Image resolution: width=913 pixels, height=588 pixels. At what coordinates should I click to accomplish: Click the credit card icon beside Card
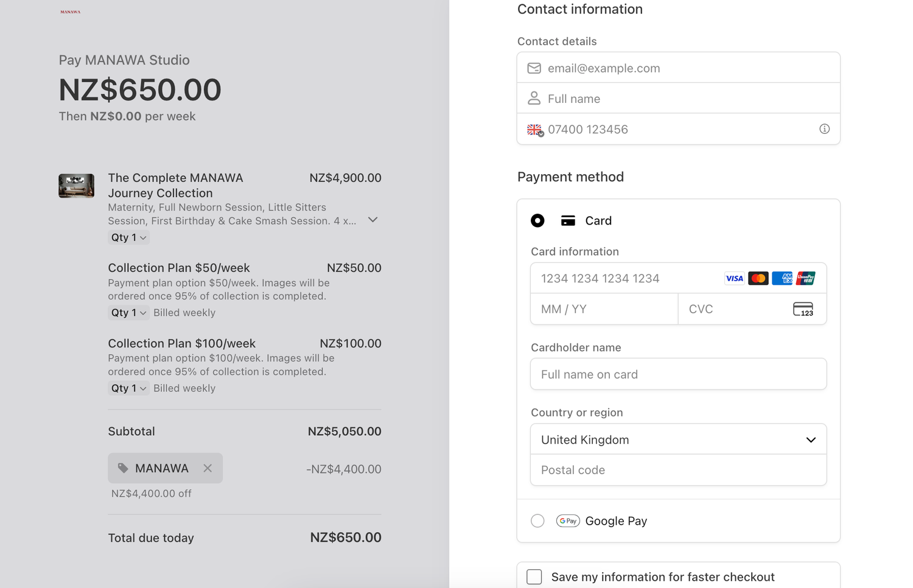(x=568, y=221)
